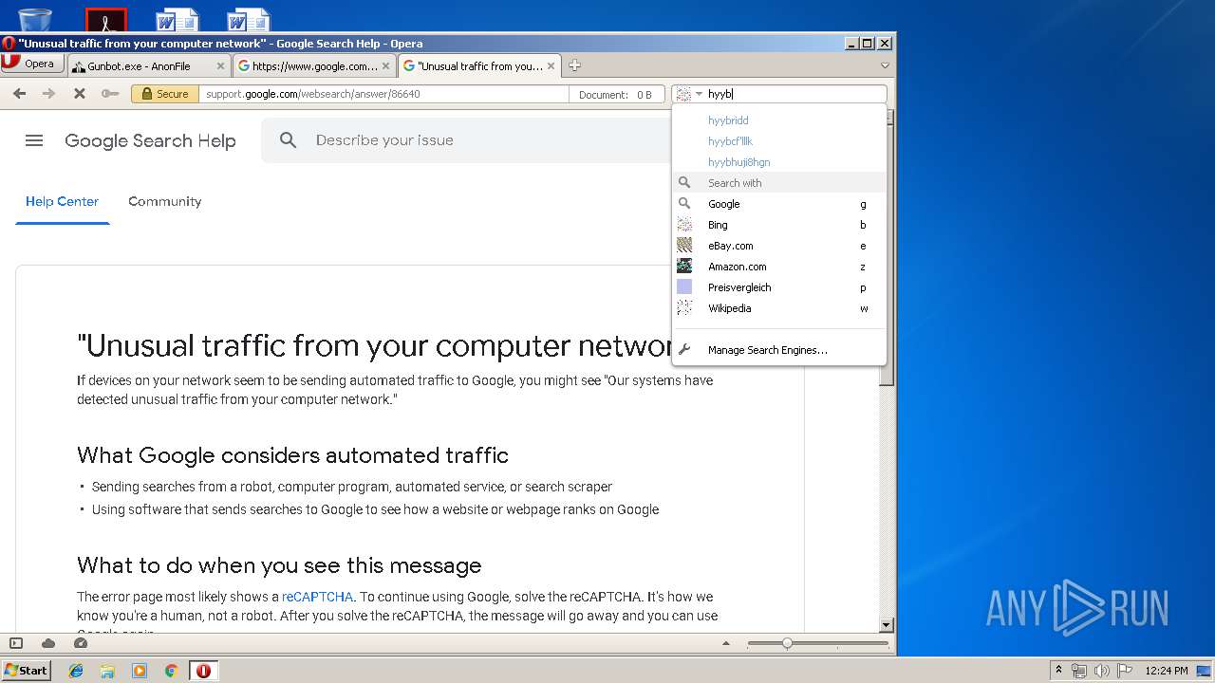Screen dimensions: 1215x683
Task: Open the Adobe Reader desktop icon
Action: [105, 20]
